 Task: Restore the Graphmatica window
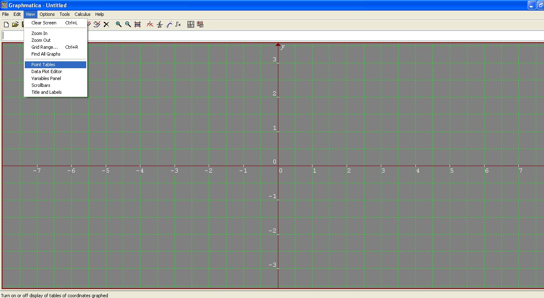pos(541,5)
